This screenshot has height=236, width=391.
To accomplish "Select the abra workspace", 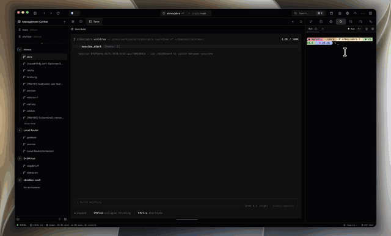I will pos(44,57).
